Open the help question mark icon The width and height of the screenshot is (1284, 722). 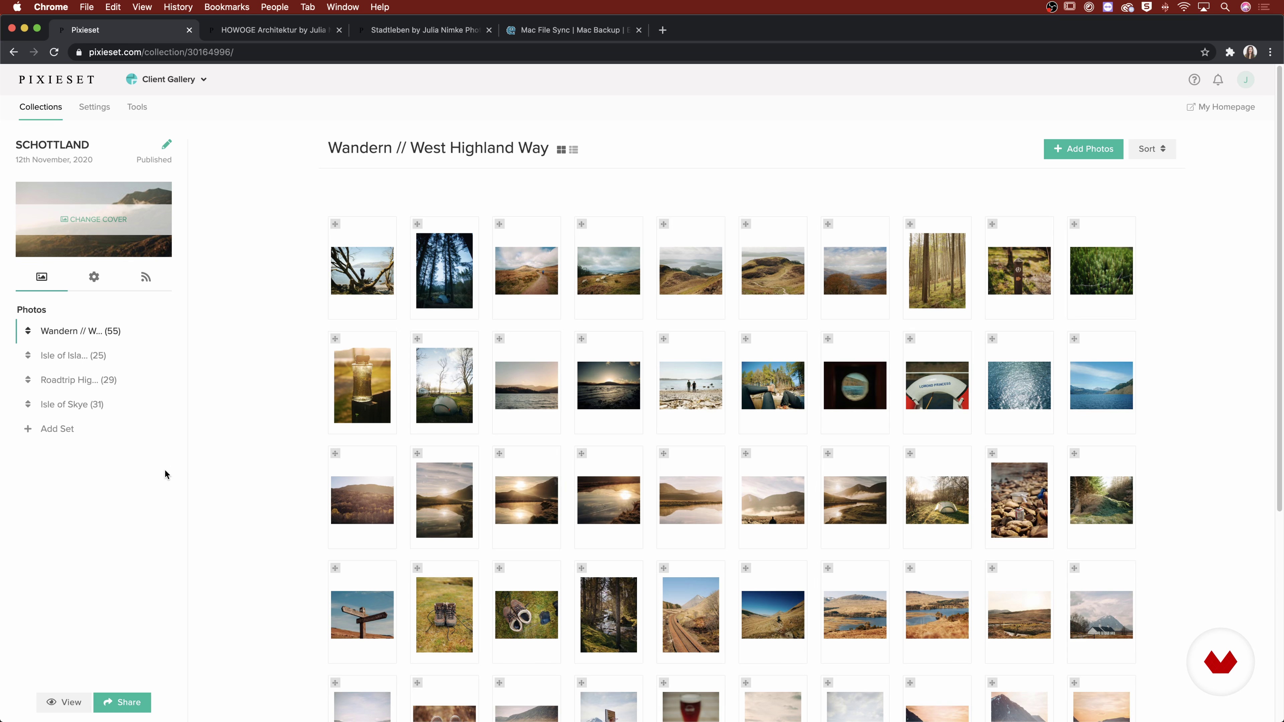(x=1194, y=80)
